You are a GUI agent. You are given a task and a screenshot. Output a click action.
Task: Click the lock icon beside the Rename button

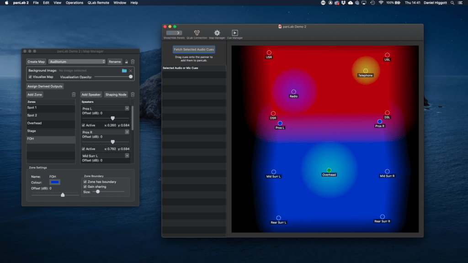pos(127,62)
